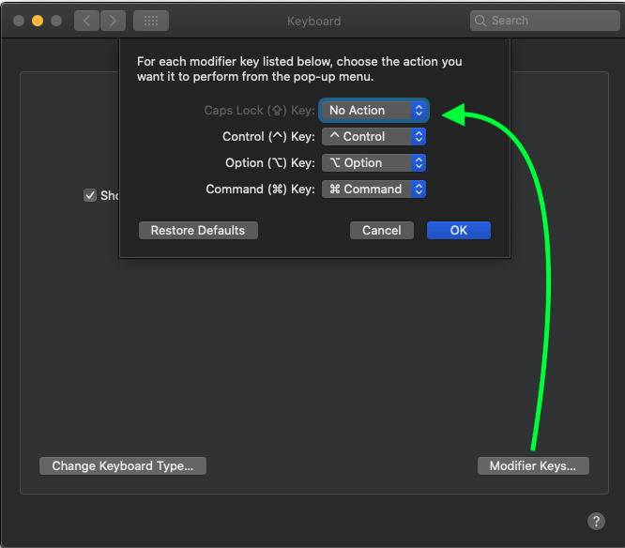Screen dimensions: 625x548
Task: Click the Modifier Keys… button
Action: pyautogui.click(x=533, y=466)
